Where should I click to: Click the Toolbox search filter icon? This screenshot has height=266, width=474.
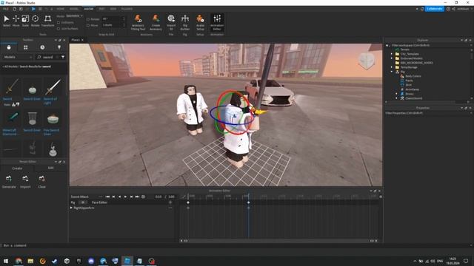tap(63, 57)
